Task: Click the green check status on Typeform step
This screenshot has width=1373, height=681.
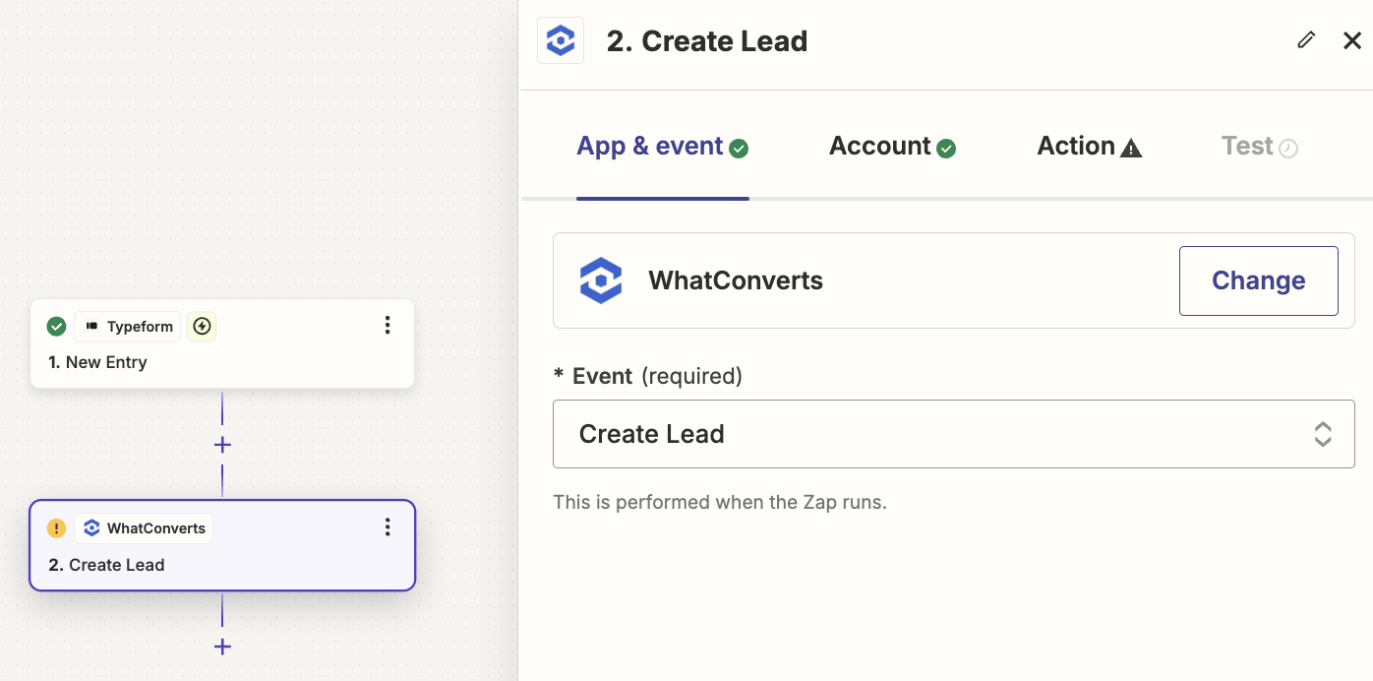Action: pos(57,326)
